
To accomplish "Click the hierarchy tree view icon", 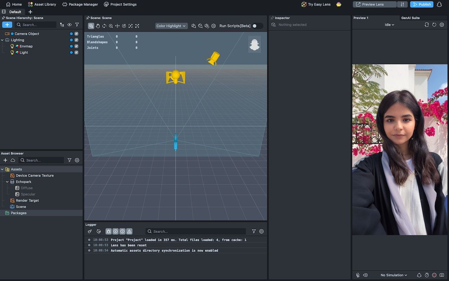I will (62, 25).
